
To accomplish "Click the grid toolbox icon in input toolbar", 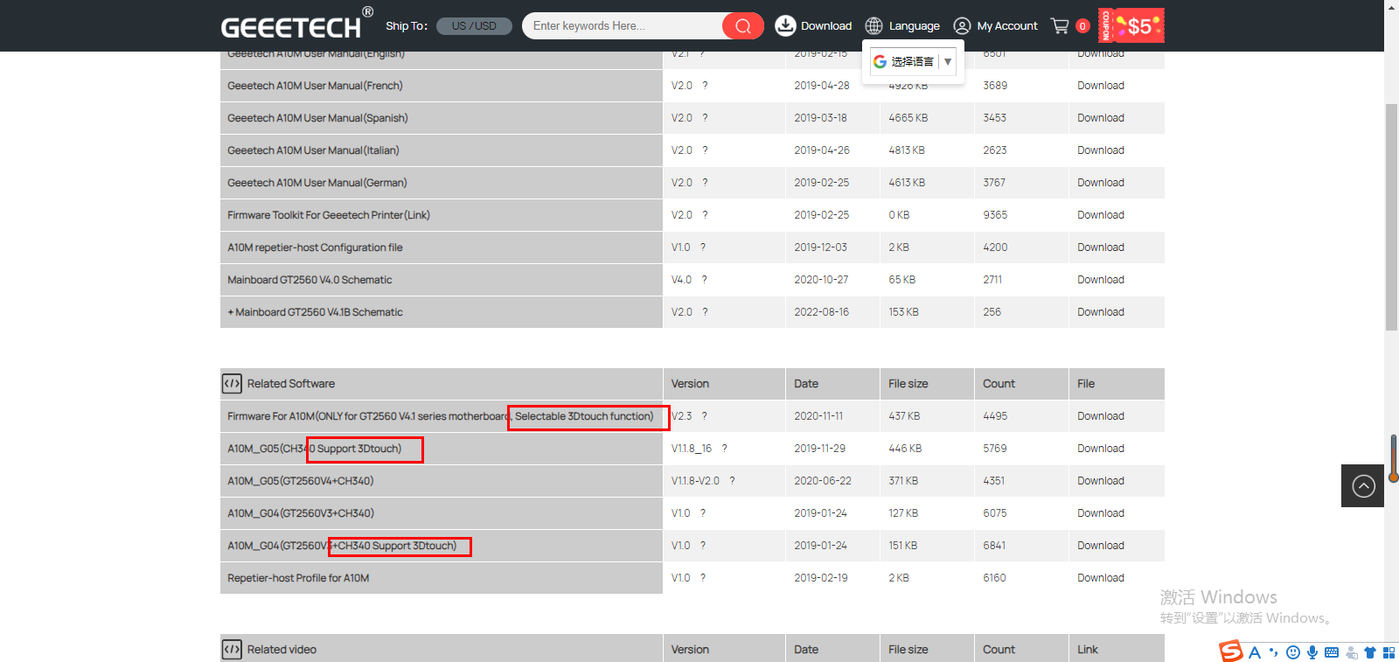I will point(1389,652).
